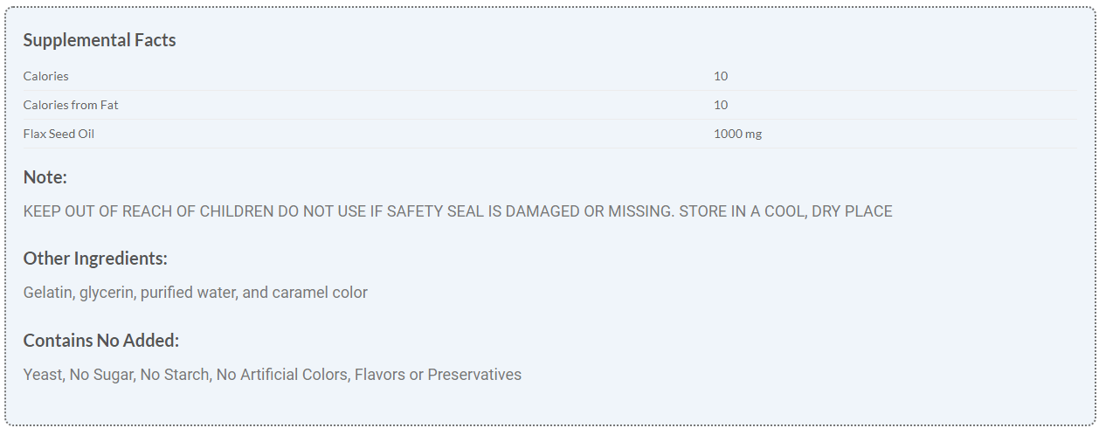Click the words caramel color
Image resolution: width=1099 pixels, height=428 pixels.
[320, 293]
